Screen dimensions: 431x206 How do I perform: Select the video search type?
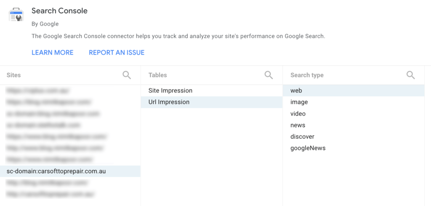tap(354, 114)
